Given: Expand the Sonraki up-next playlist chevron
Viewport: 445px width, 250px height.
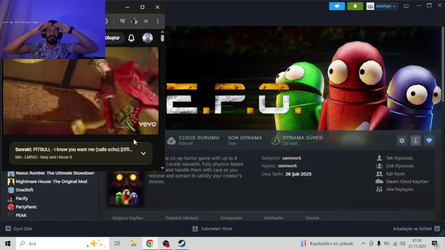Looking at the screenshot, I should coord(143,153).
